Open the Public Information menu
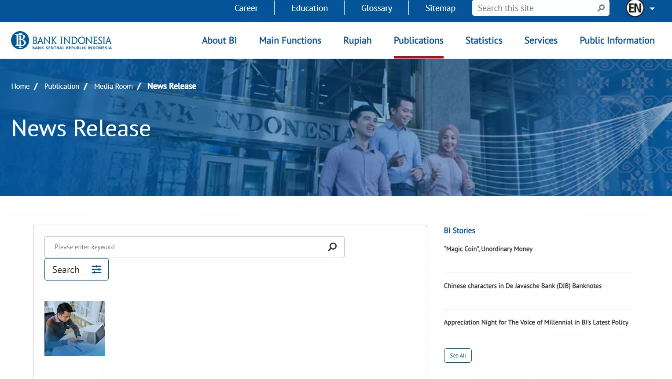This screenshot has height=379, width=672. (x=617, y=40)
